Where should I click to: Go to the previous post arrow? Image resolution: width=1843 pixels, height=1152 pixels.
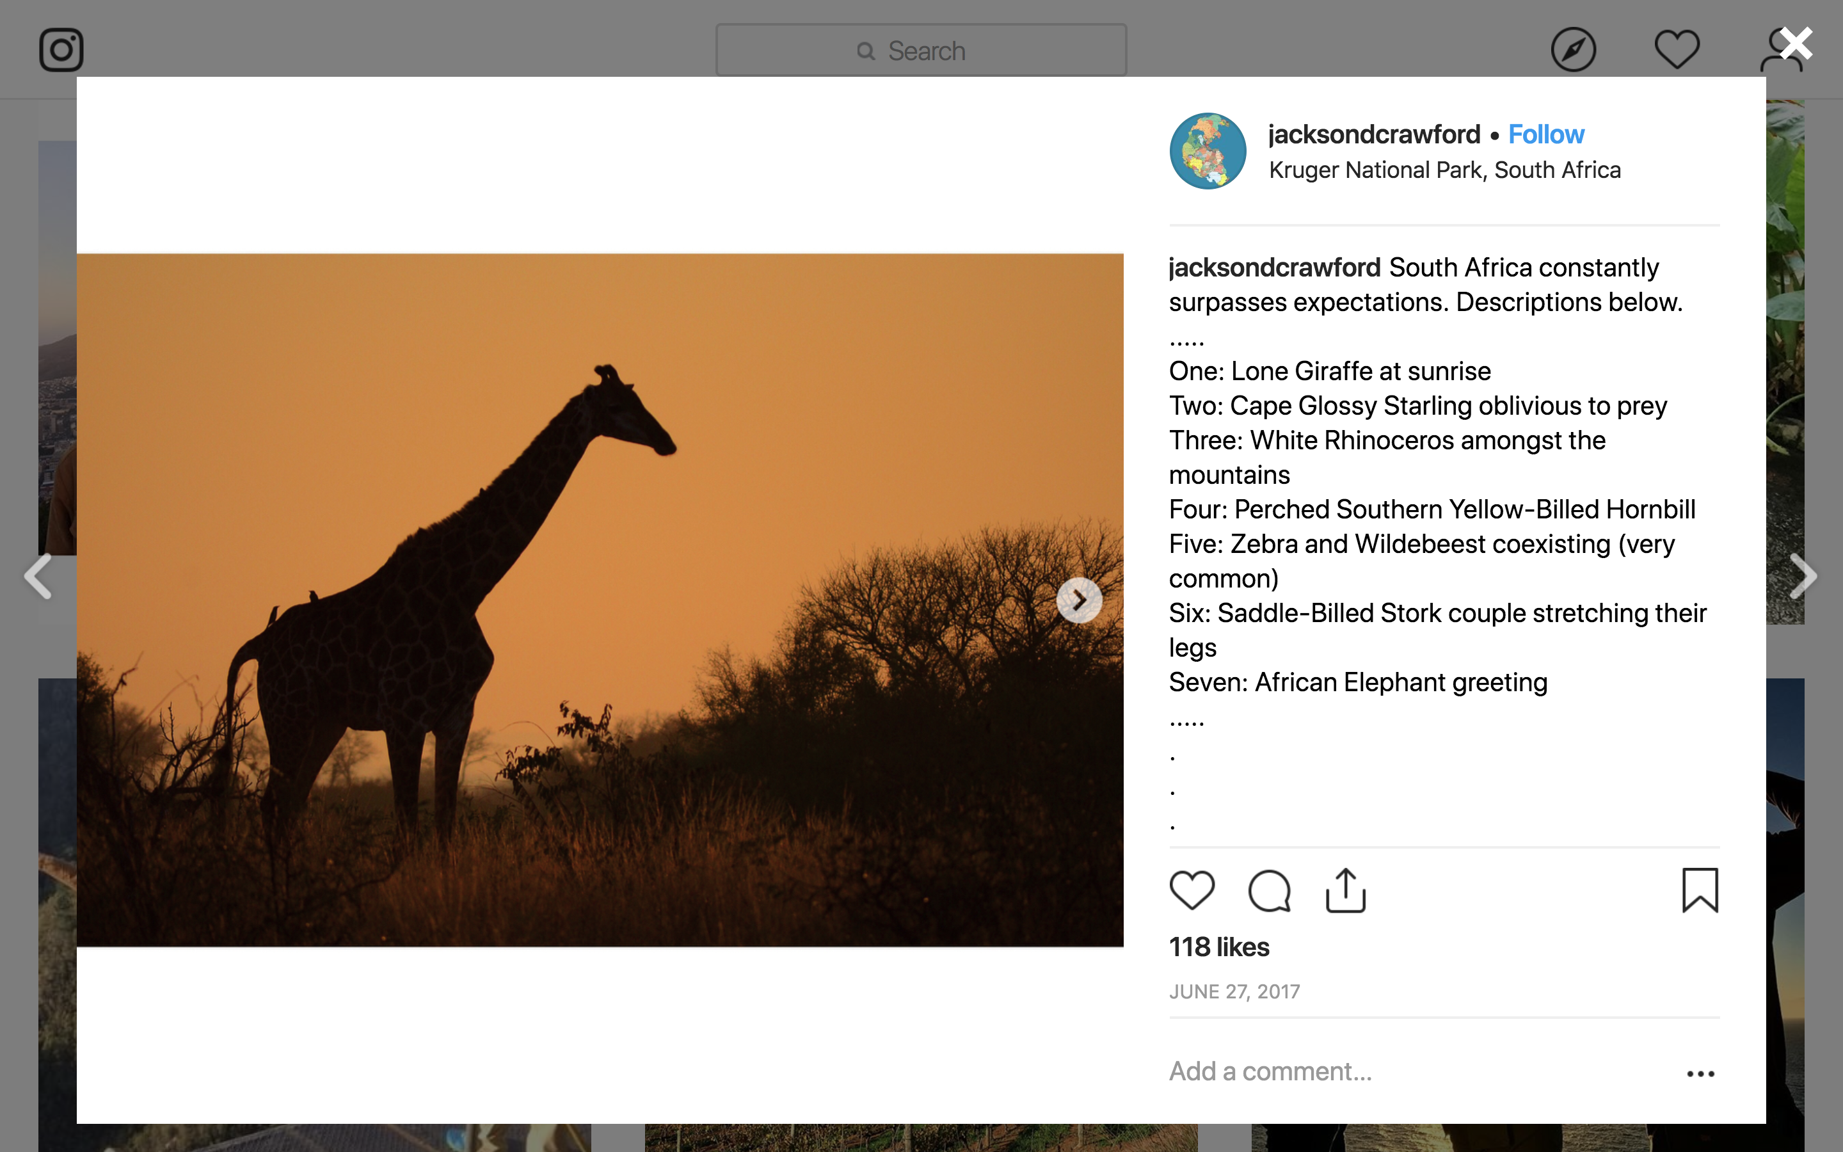point(38,576)
